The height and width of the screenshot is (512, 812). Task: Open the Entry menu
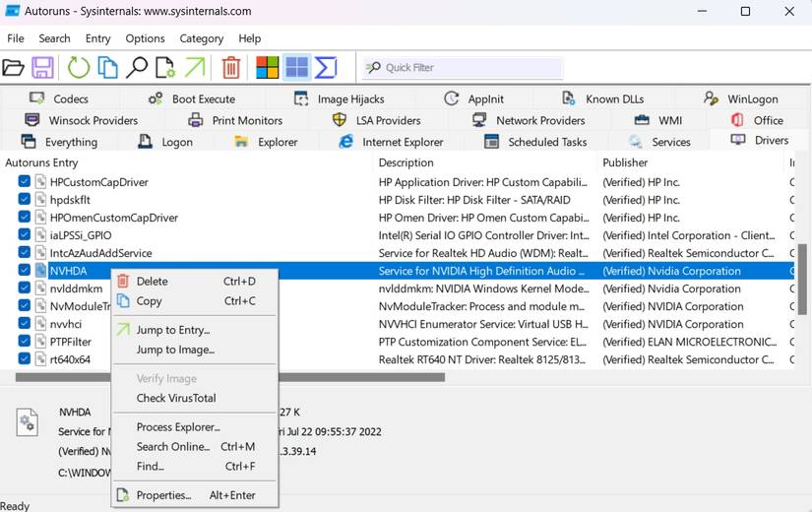tap(98, 38)
